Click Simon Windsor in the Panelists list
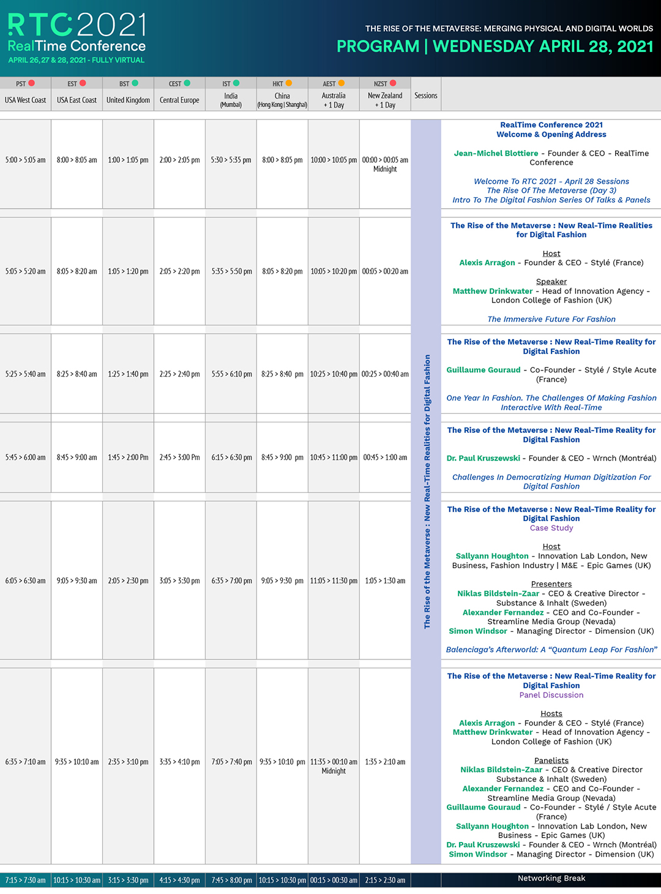 (x=478, y=854)
